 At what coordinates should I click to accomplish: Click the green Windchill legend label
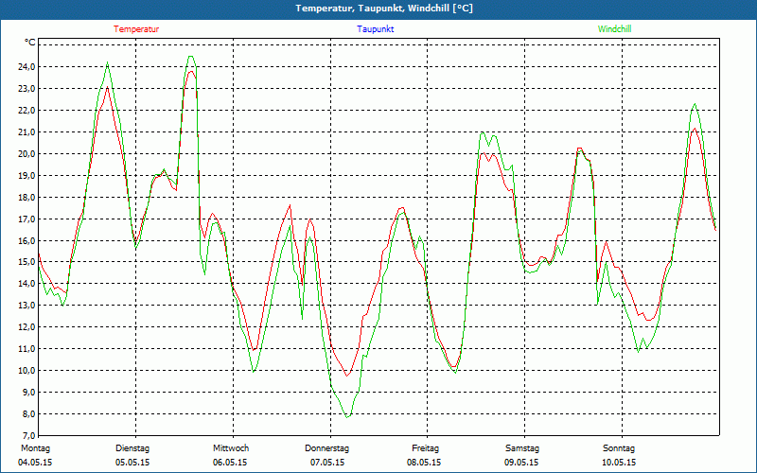pyautogui.click(x=614, y=29)
